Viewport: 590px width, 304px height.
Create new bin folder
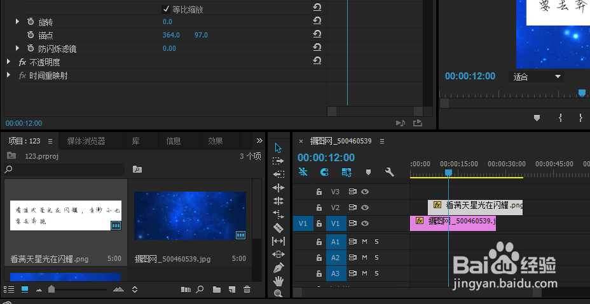point(217,289)
